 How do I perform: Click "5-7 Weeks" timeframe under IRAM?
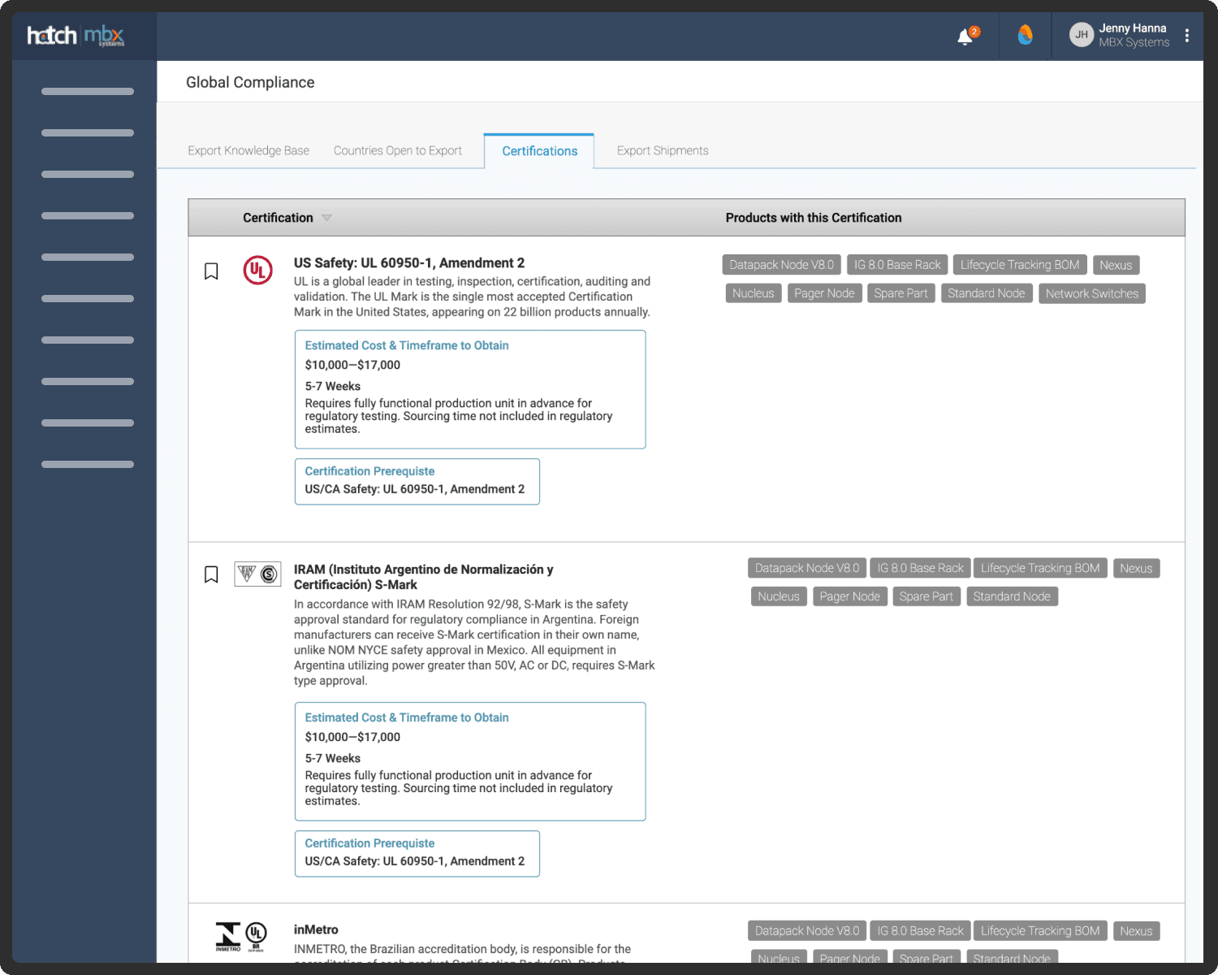click(x=333, y=758)
